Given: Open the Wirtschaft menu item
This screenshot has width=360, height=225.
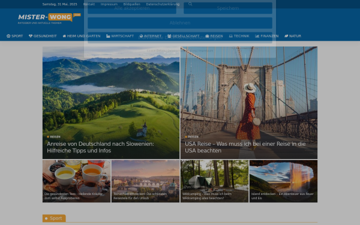Looking at the screenshot, I should 120,36.
